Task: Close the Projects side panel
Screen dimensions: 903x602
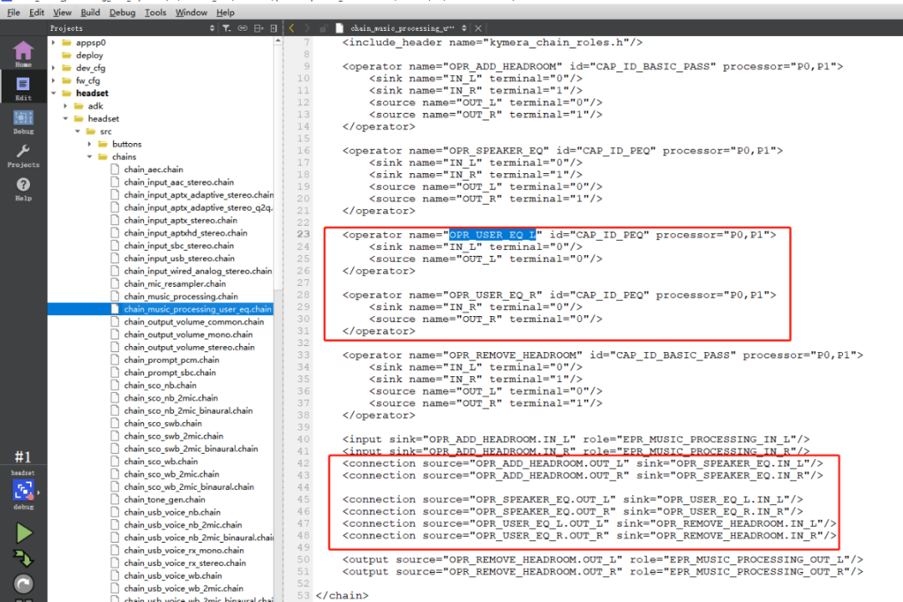Action: click(x=273, y=28)
